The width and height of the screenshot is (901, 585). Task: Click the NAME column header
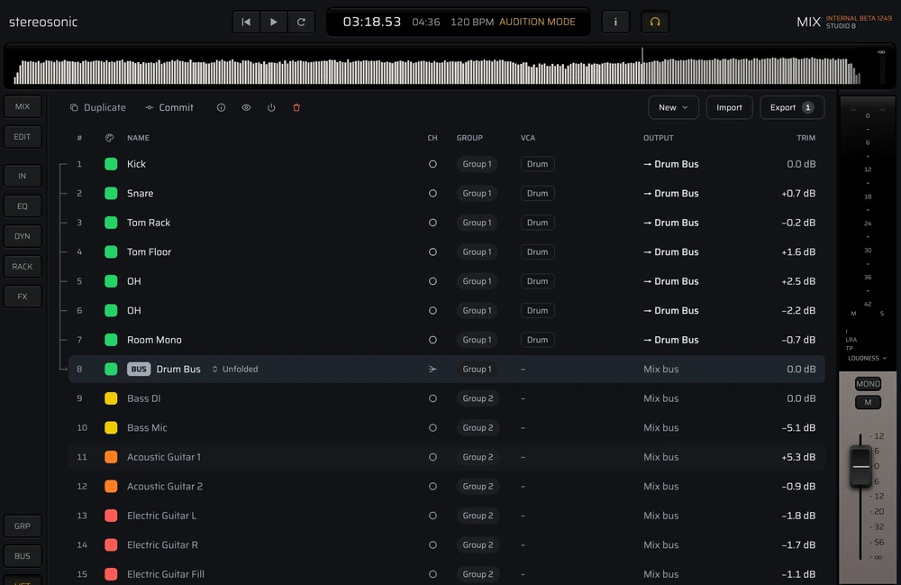click(138, 138)
